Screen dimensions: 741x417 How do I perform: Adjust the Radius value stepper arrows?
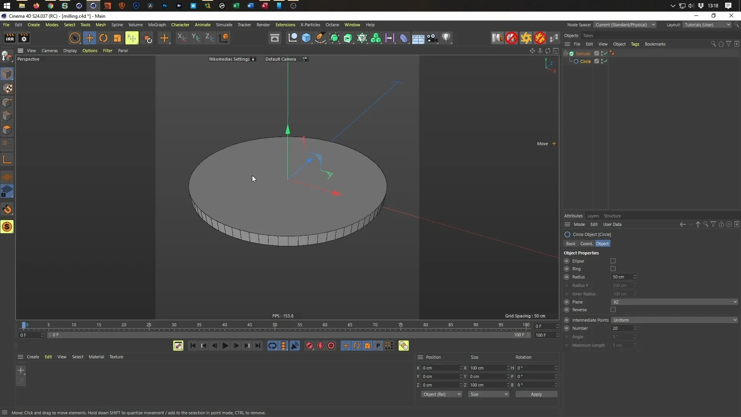click(x=635, y=277)
